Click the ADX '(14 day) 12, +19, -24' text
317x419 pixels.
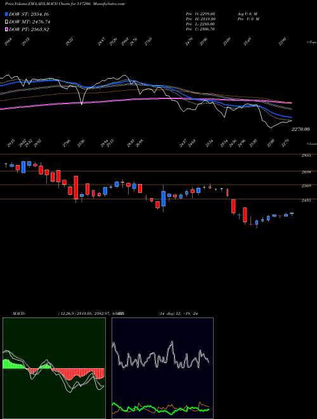178,314
